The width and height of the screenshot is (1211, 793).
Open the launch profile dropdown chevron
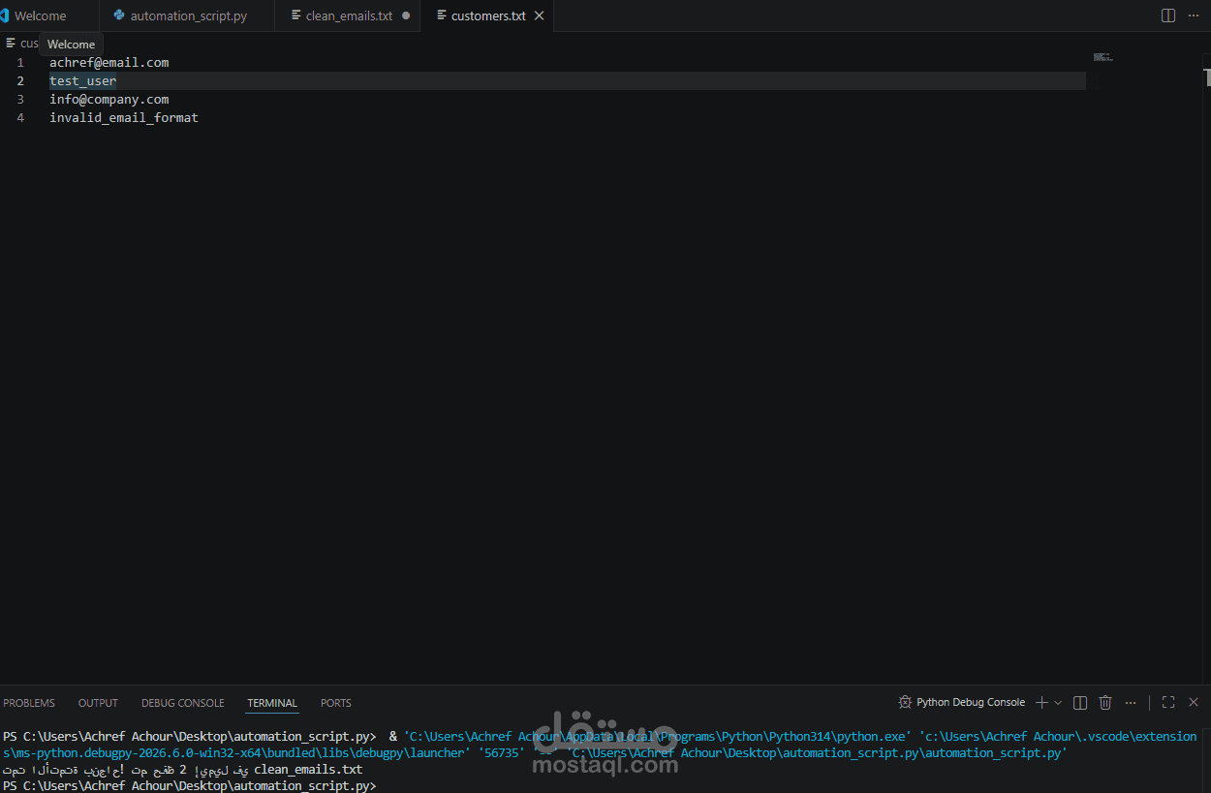(x=1058, y=702)
